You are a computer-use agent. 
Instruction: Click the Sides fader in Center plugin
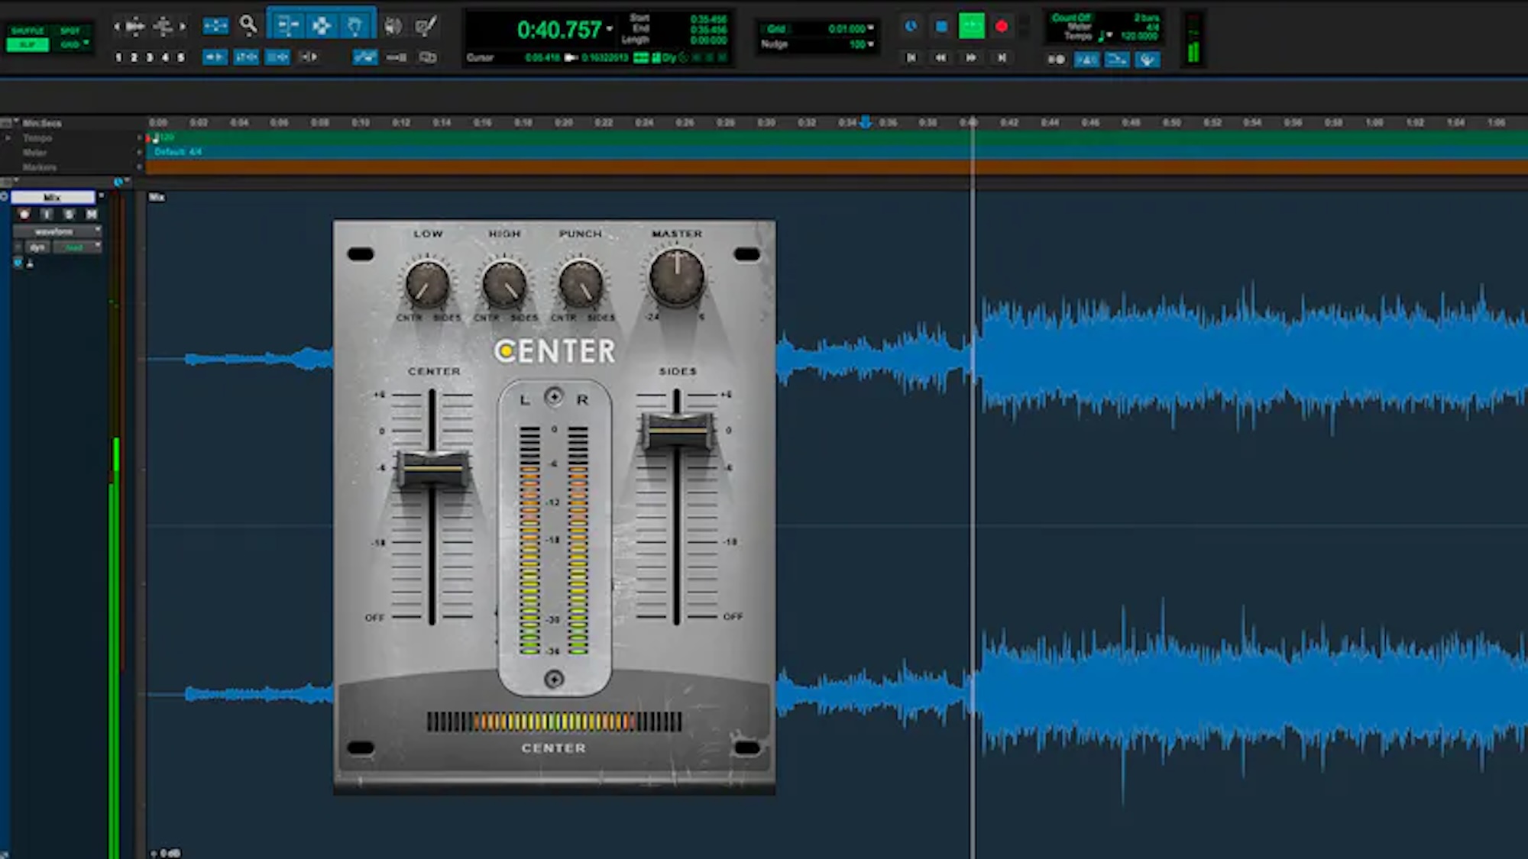pyautogui.click(x=677, y=430)
